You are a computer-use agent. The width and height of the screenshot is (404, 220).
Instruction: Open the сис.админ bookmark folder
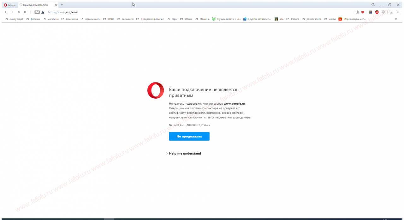tap(125, 19)
